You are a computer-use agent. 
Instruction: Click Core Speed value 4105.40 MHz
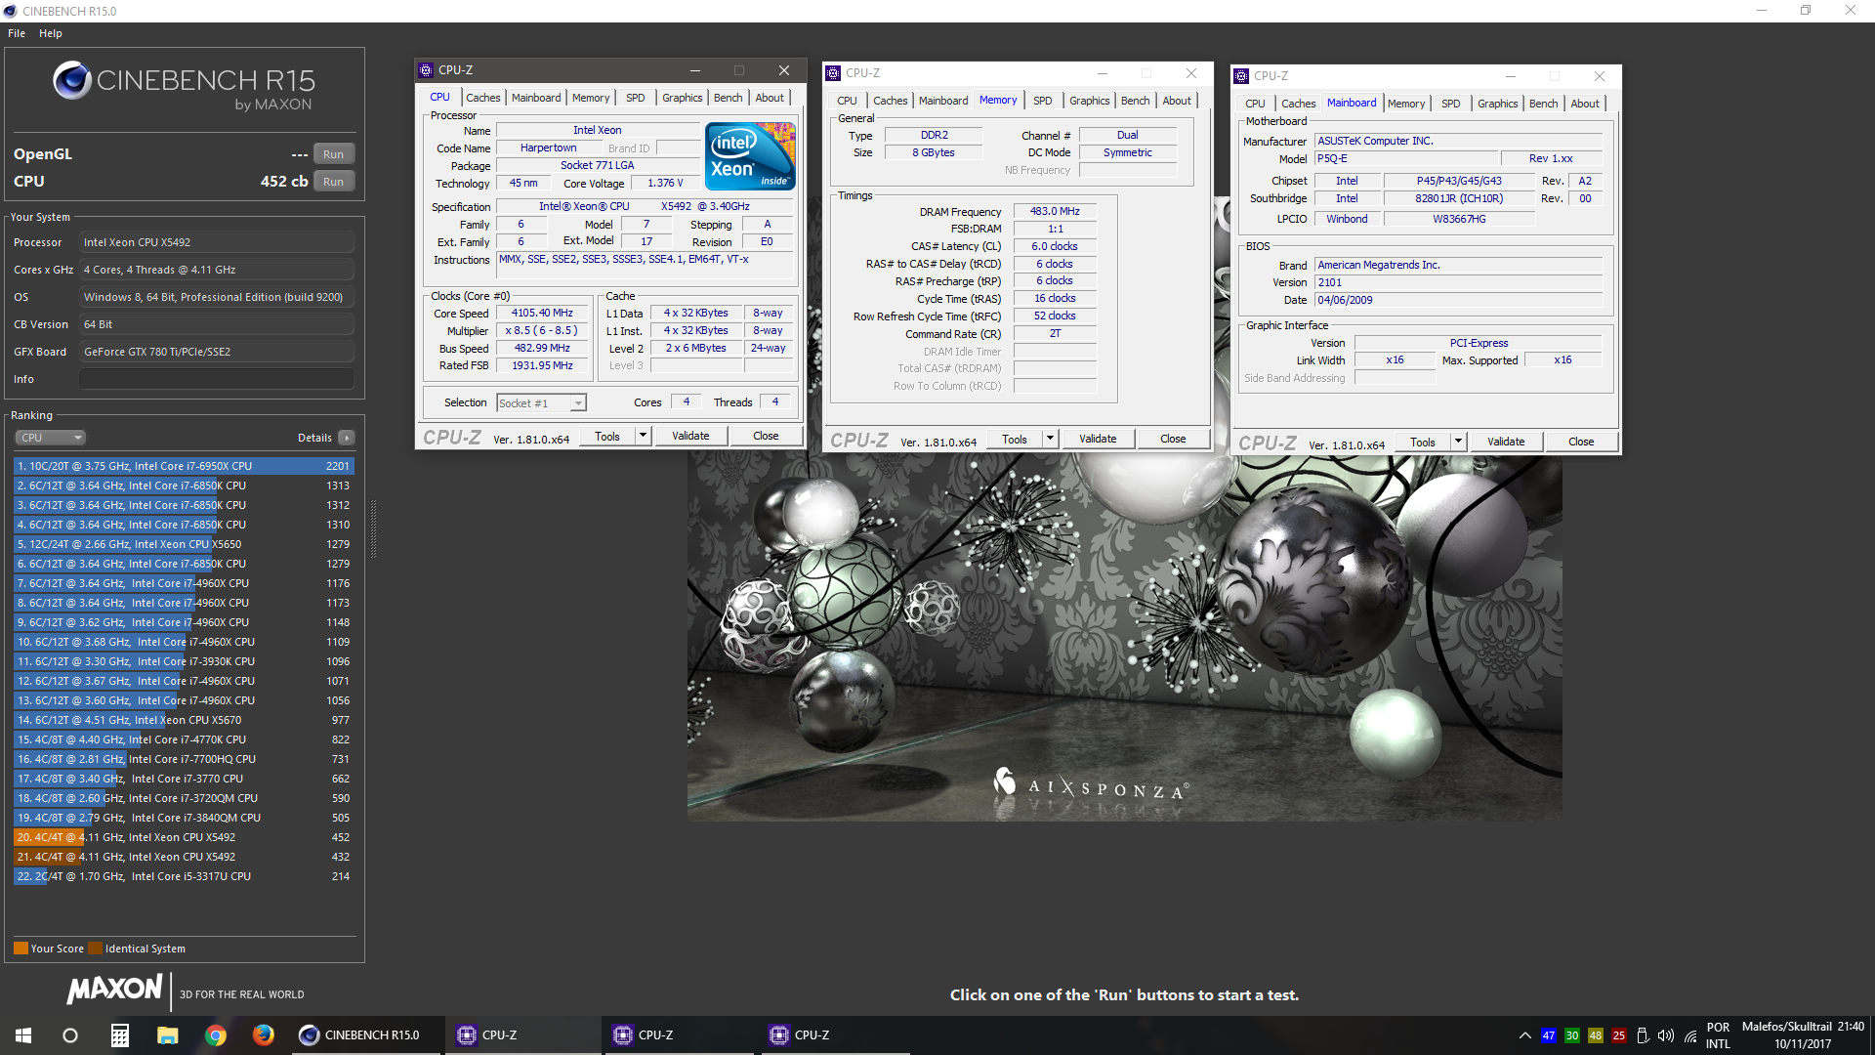(543, 313)
